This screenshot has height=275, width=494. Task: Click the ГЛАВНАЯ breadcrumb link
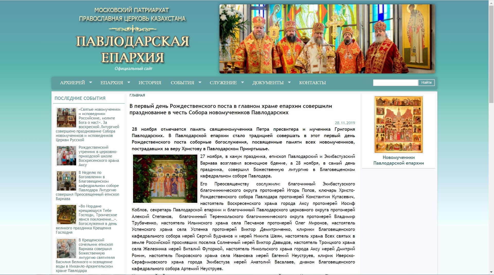[137, 95]
